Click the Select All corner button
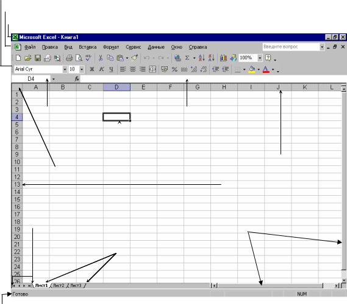This screenshot has height=304, width=347. click(x=17, y=87)
